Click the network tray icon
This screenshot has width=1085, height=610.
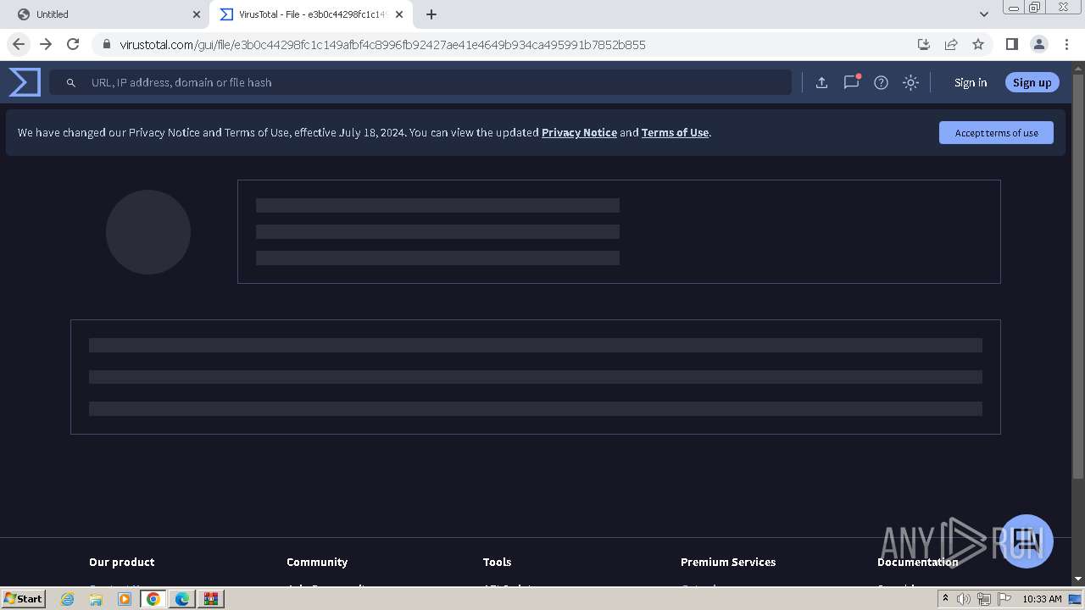coord(984,599)
